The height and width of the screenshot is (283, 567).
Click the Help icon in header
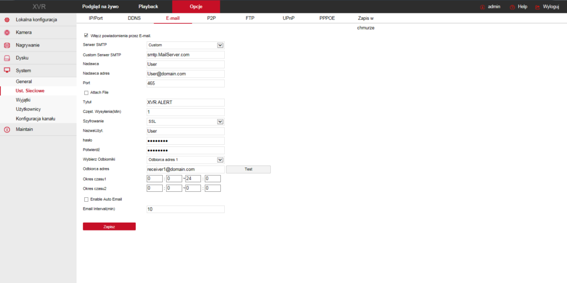(512, 7)
